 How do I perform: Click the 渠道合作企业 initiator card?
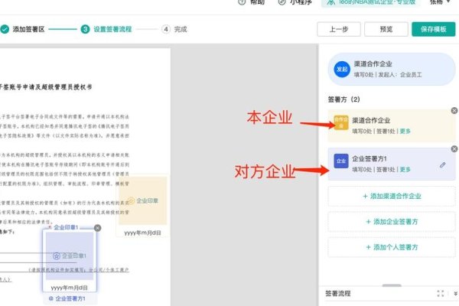[392, 70]
